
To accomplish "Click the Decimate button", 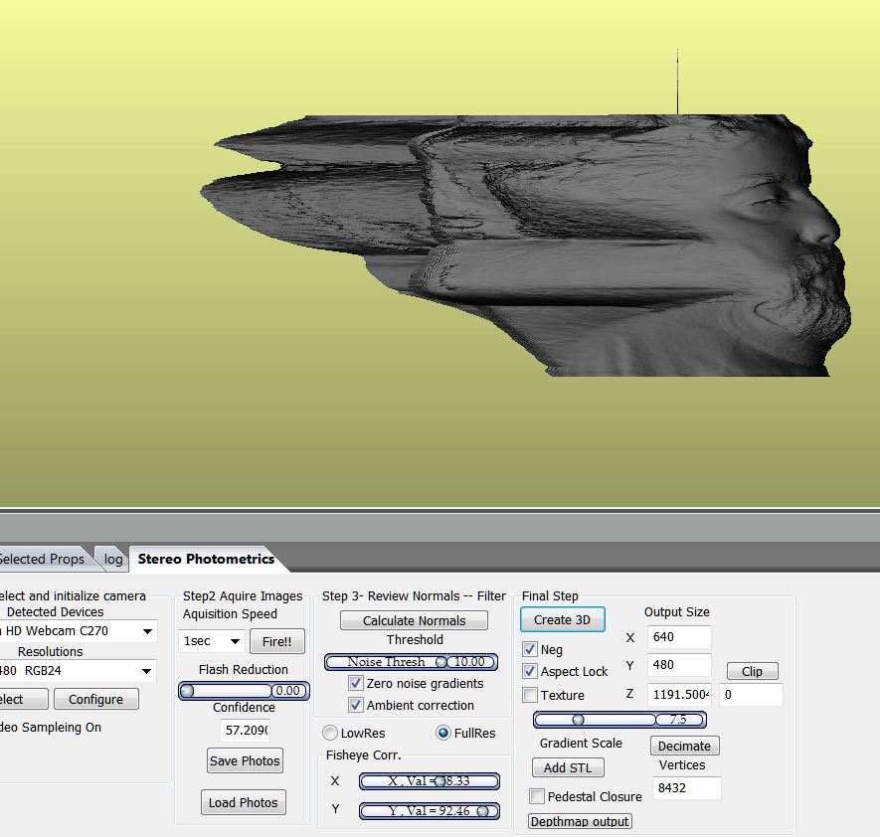I will (684, 746).
